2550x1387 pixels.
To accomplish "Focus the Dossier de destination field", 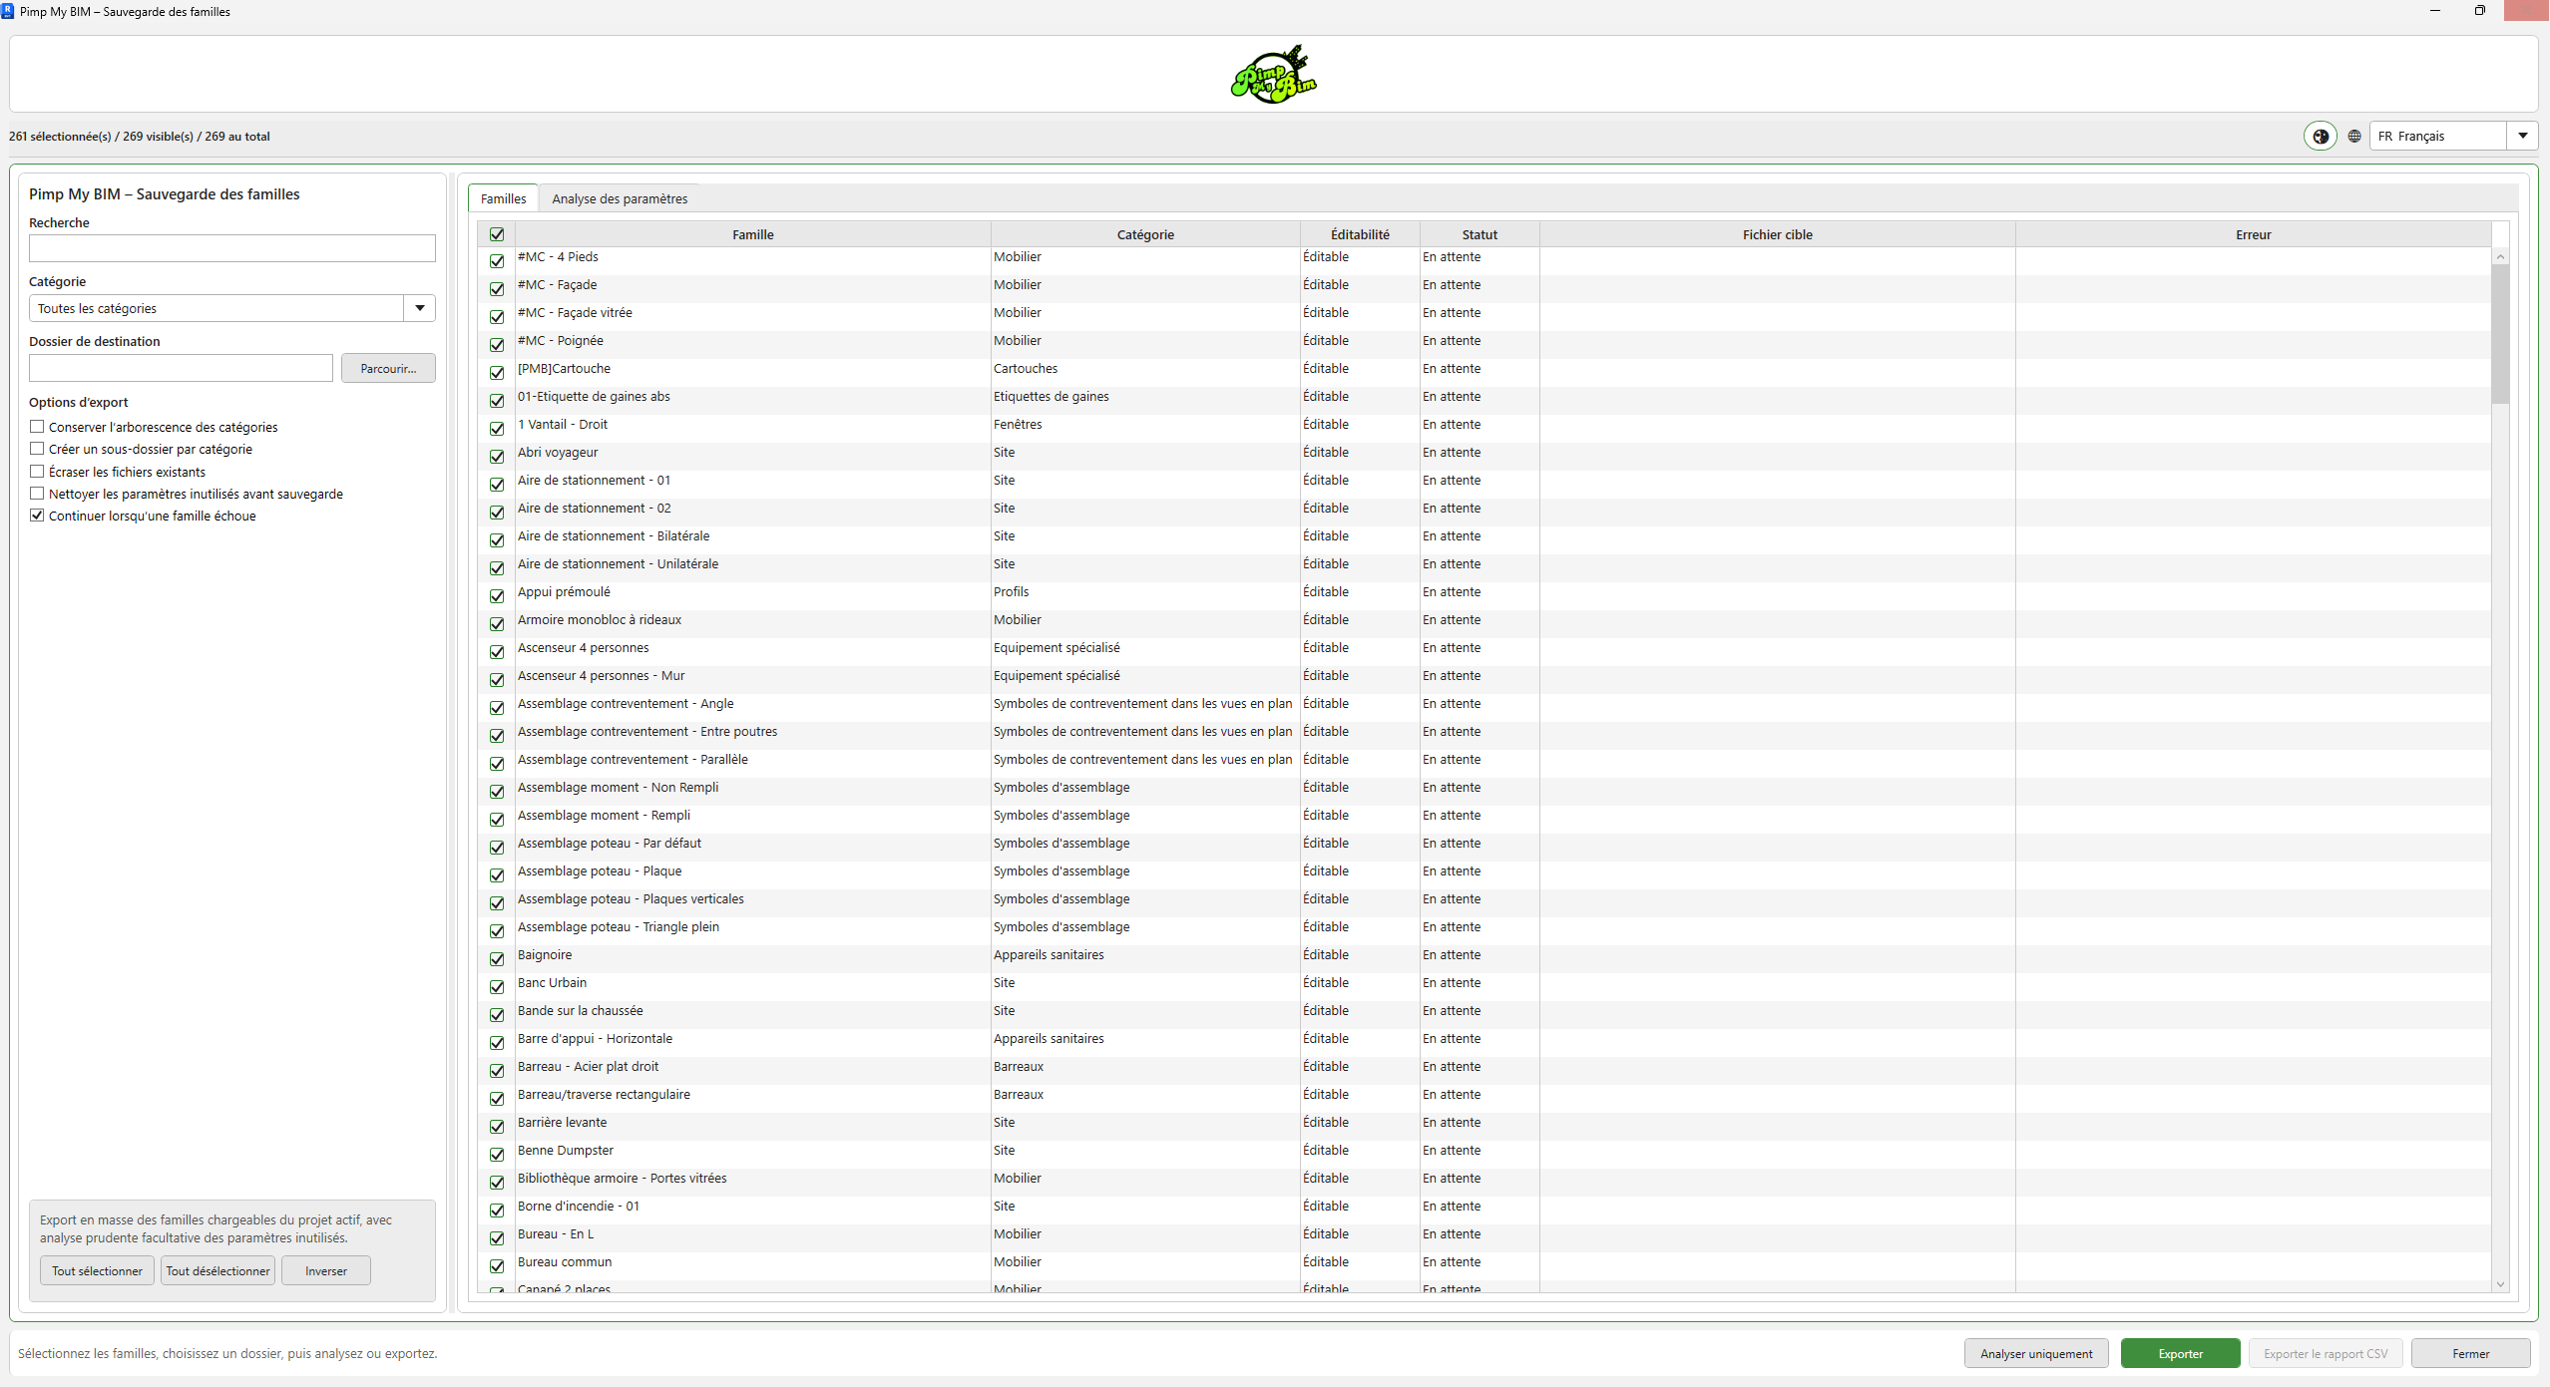I will point(181,368).
